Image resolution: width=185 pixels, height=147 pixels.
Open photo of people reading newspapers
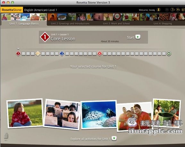(62, 115)
